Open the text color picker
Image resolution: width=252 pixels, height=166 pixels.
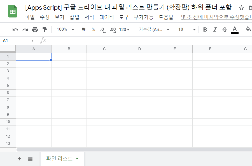[x=235, y=30]
